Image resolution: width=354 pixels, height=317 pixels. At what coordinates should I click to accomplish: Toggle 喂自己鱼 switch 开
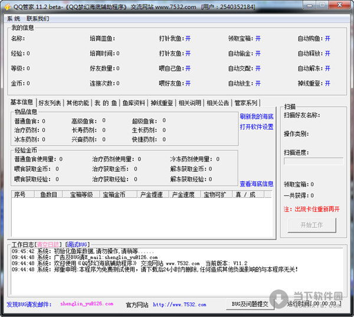click(x=188, y=68)
